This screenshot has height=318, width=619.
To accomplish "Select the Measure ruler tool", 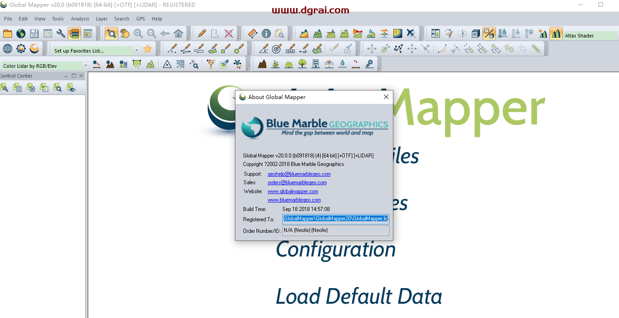I will (x=253, y=33).
